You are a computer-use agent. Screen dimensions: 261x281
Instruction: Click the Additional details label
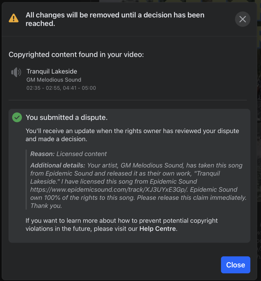coord(58,165)
